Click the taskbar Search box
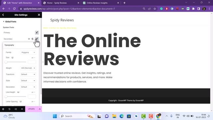This screenshot has height=120, width=213. point(77,116)
